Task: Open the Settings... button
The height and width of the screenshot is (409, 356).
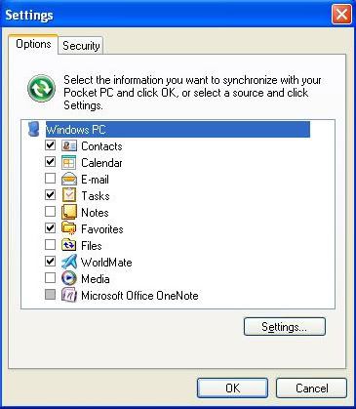Action: point(285,327)
